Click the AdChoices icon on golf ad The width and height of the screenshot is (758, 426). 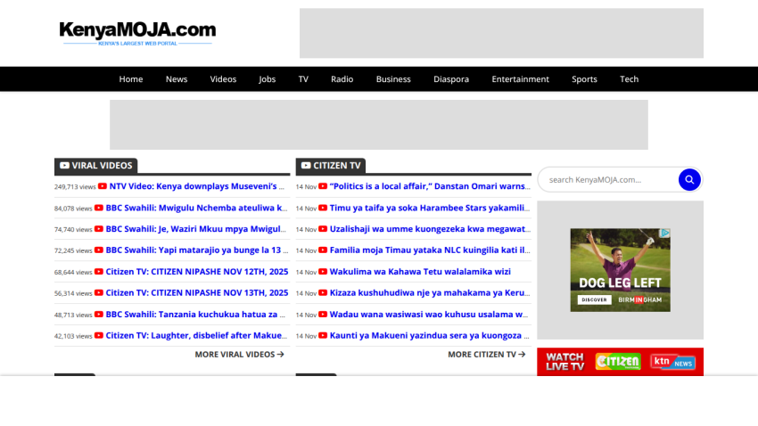tap(665, 233)
